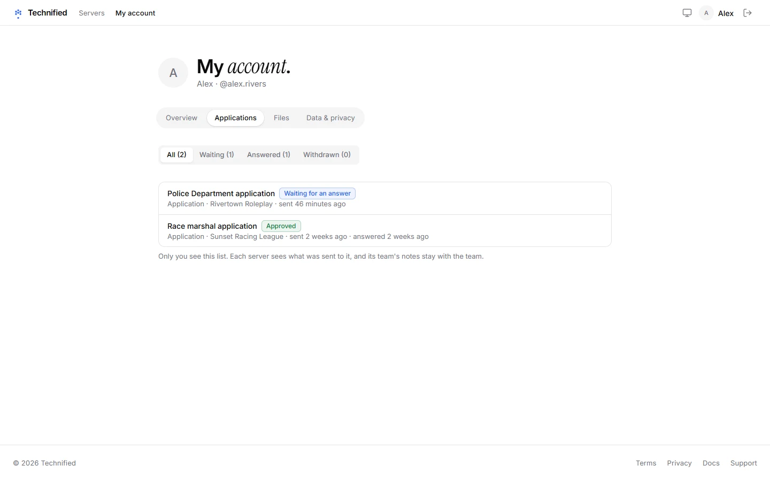Viewport: 770px width, 481px height.
Task: Click the Waiting for an answer badge
Action: 317,193
